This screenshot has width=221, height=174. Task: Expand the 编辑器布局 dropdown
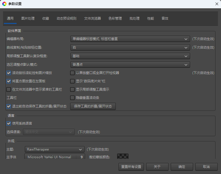130,39
